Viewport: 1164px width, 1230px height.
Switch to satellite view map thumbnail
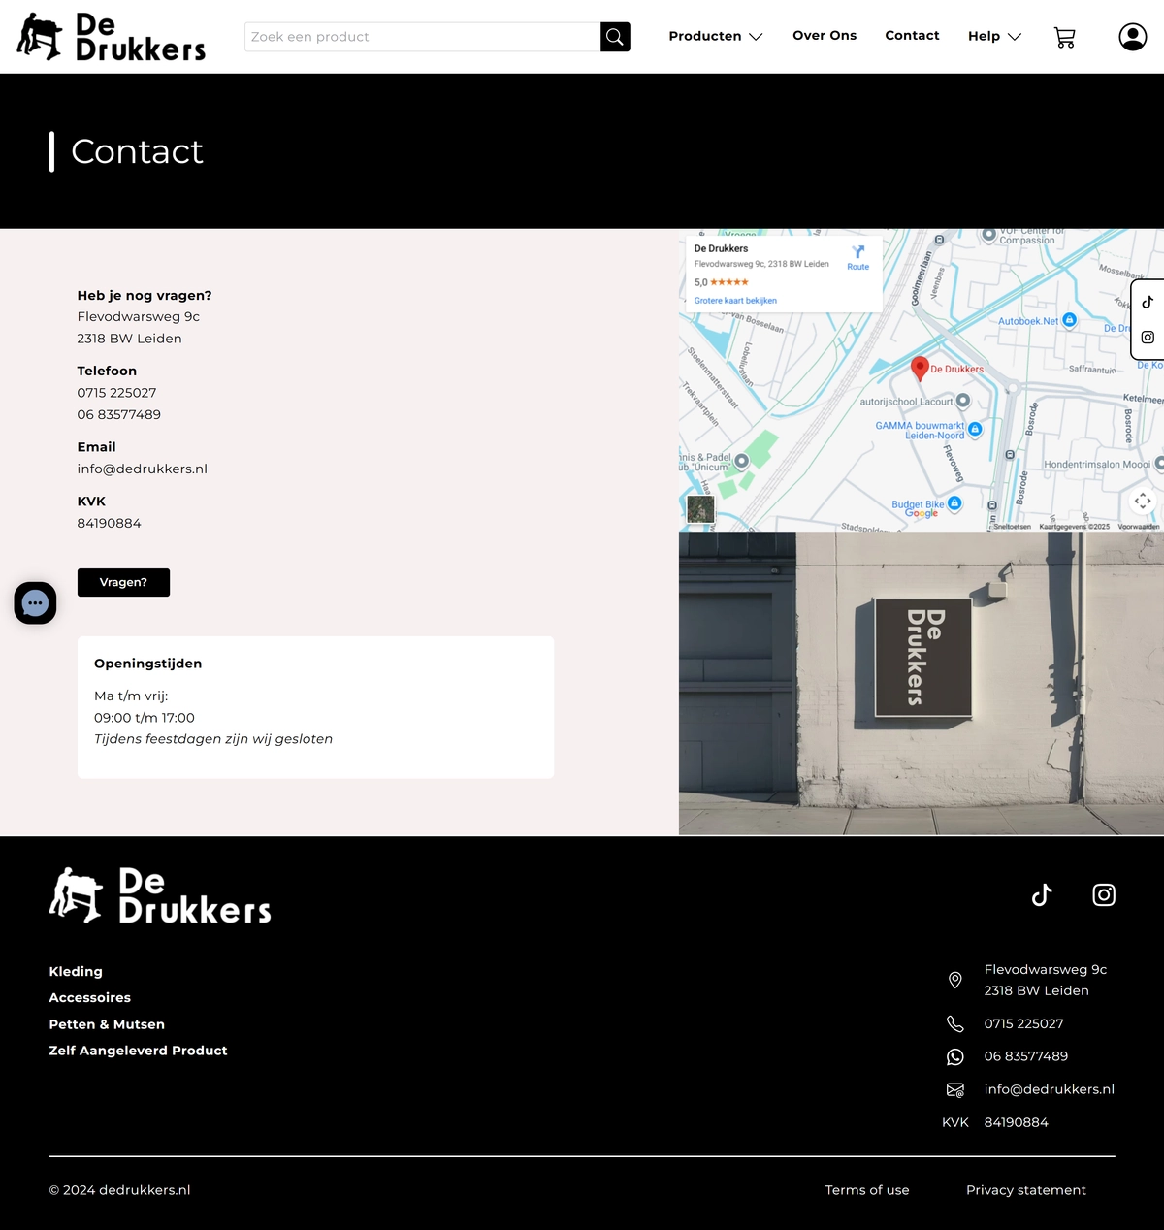click(700, 508)
